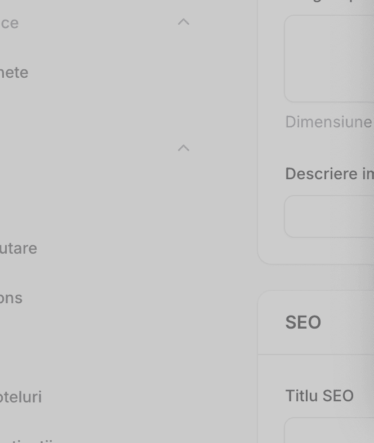The width and height of the screenshot is (374, 443).
Task: Click the gap between image card and SEO card
Action: pyautogui.click(x=315, y=277)
